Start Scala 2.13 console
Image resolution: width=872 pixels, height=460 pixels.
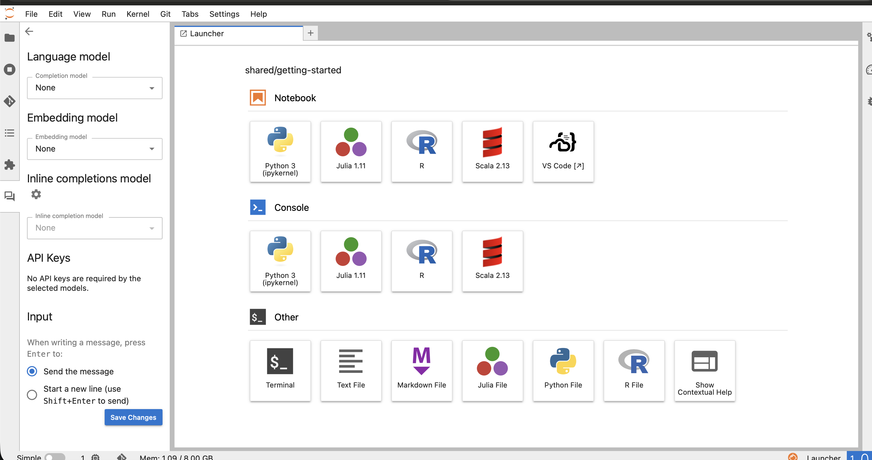click(492, 261)
